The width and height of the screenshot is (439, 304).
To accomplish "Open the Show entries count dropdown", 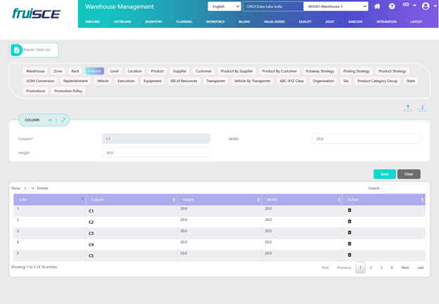I will (29, 188).
